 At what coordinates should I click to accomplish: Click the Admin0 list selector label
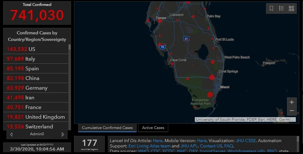[x=37, y=134]
